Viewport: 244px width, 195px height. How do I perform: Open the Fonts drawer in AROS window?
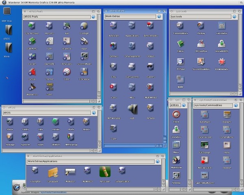[x=25, y=122]
